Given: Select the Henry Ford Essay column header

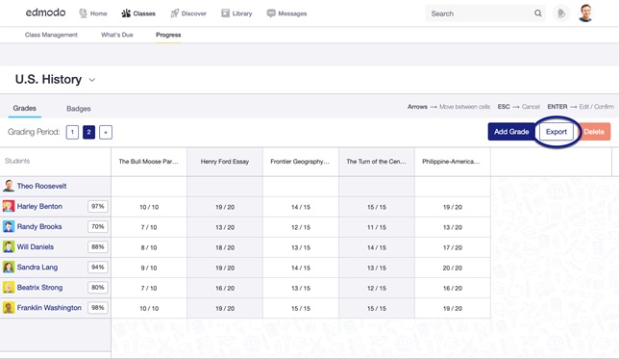Looking at the screenshot, I should 225,162.
